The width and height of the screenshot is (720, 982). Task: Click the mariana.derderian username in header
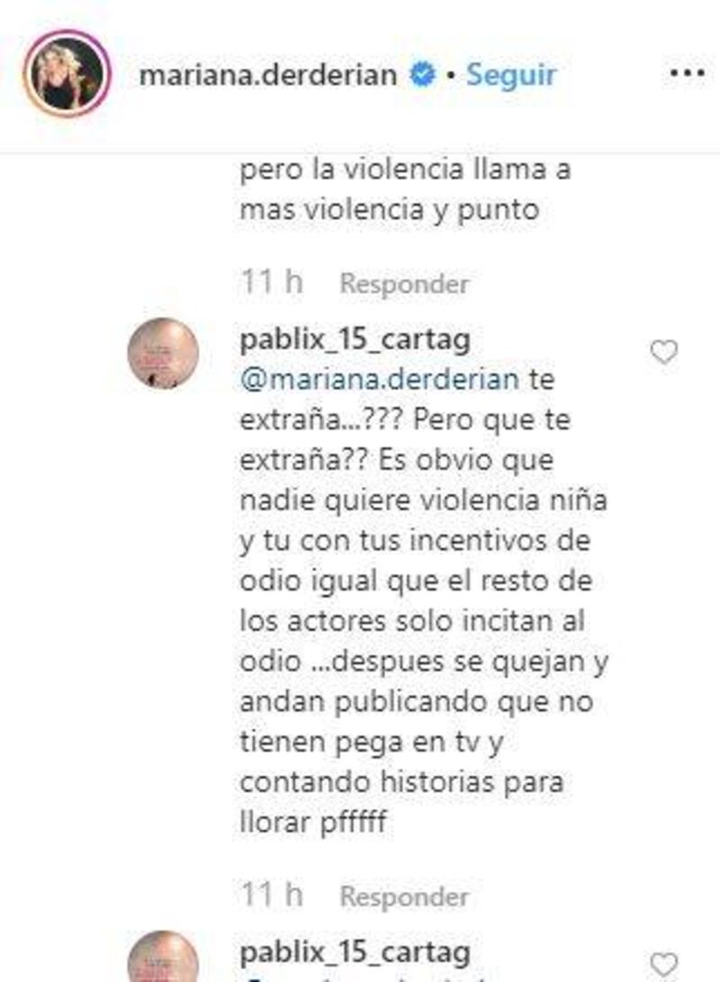[x=267, y=75]
